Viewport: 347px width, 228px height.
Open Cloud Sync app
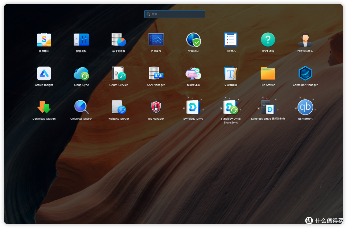click(81, 73)
